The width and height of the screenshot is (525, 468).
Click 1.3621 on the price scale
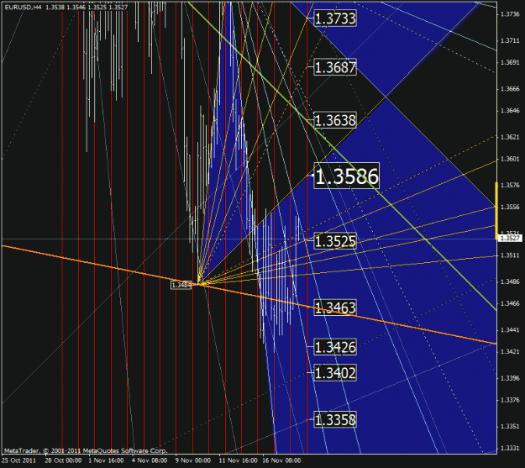coord(510,137)
